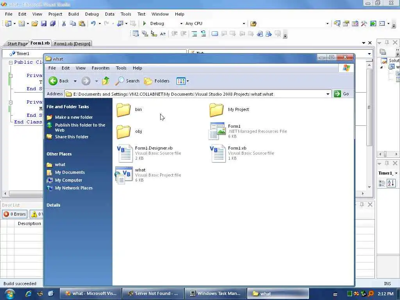Open Tools menu in Explorer window
This screenshot has width=400, height=300.
121,68
